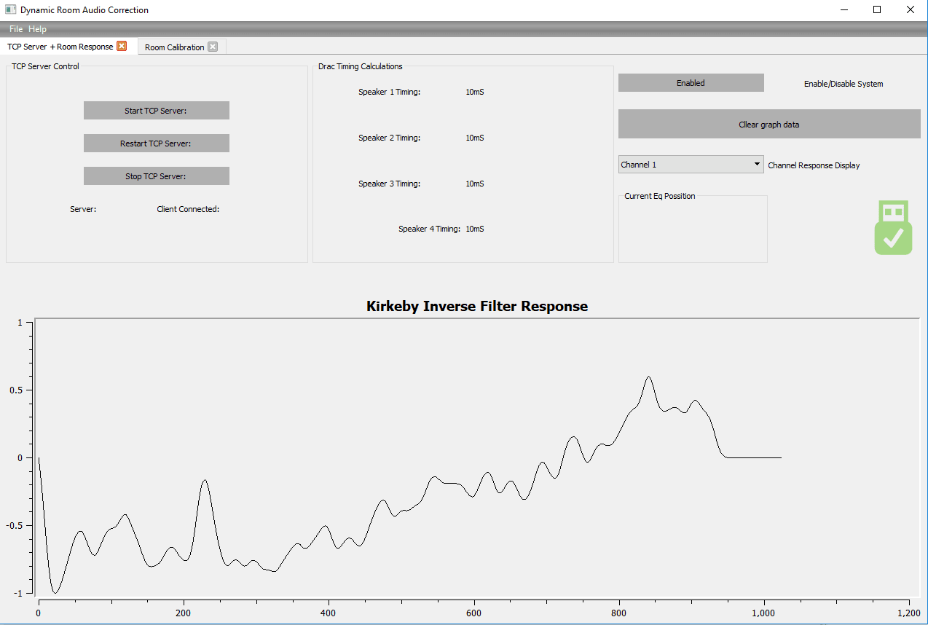This screenshot has height=625, width=928.
Task: Open the File menu
Action: point(16,29)
